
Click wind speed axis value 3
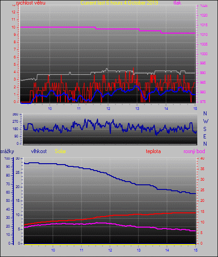click(x=14, y=80)
